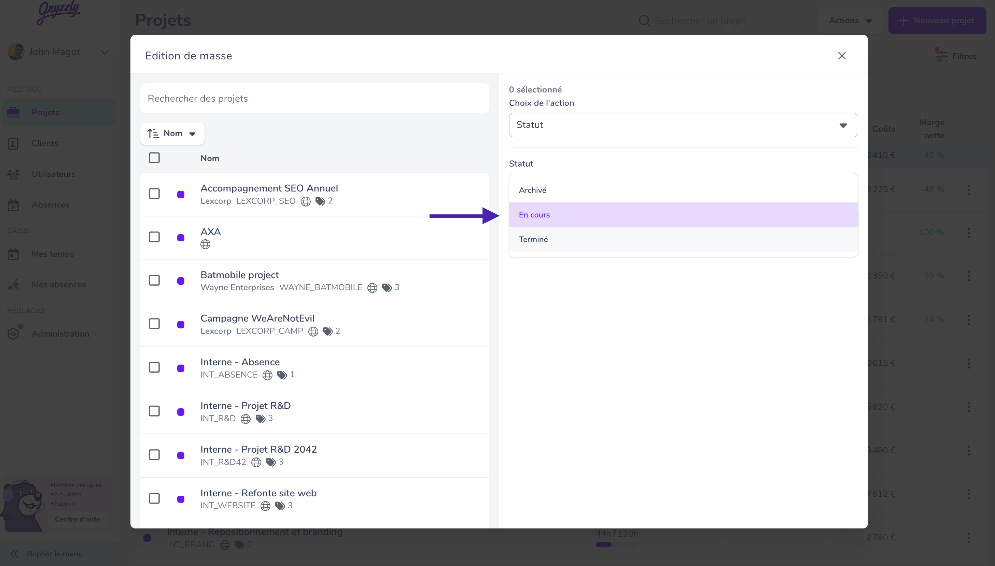Click the tags icon beside INT_WEBSITE code
This screenshot has width=995, height=566.
point(280,506)
